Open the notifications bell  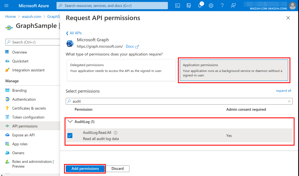(200, 6)
